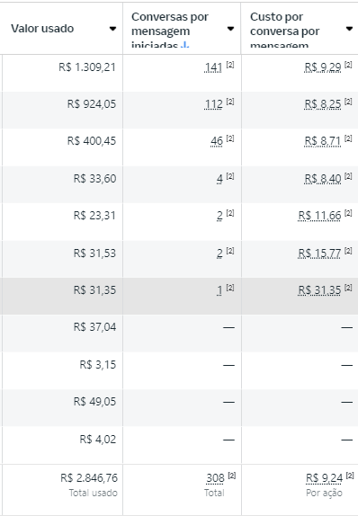Viewport: 358px width, 516px height.
Task: Click the 141 conversations value
Action: click(213, 67)
